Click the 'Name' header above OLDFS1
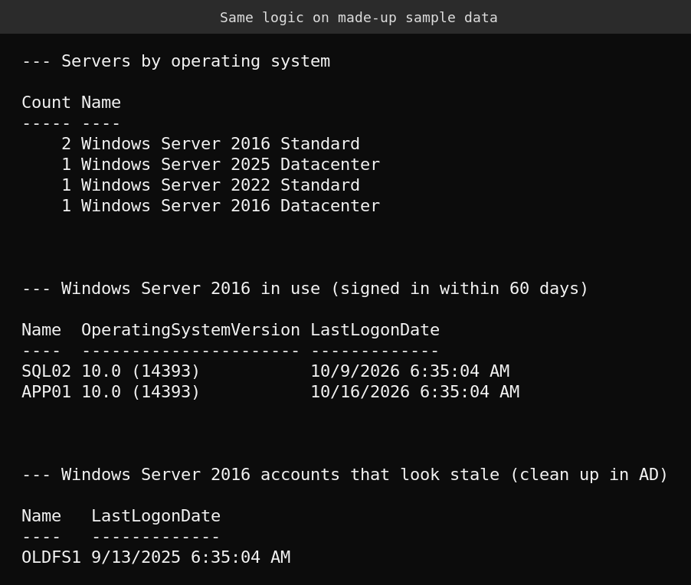Screen dimensions: 691x585 tap(41, 516)
